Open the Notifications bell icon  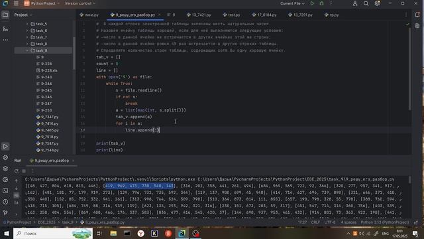417,15
